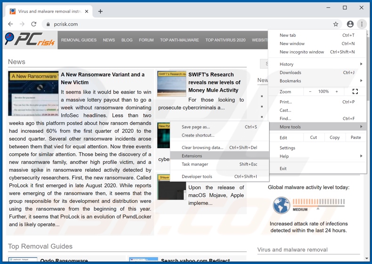Open the user profile avatar icon
Screen dimensions: 372x264
point(350,24)
